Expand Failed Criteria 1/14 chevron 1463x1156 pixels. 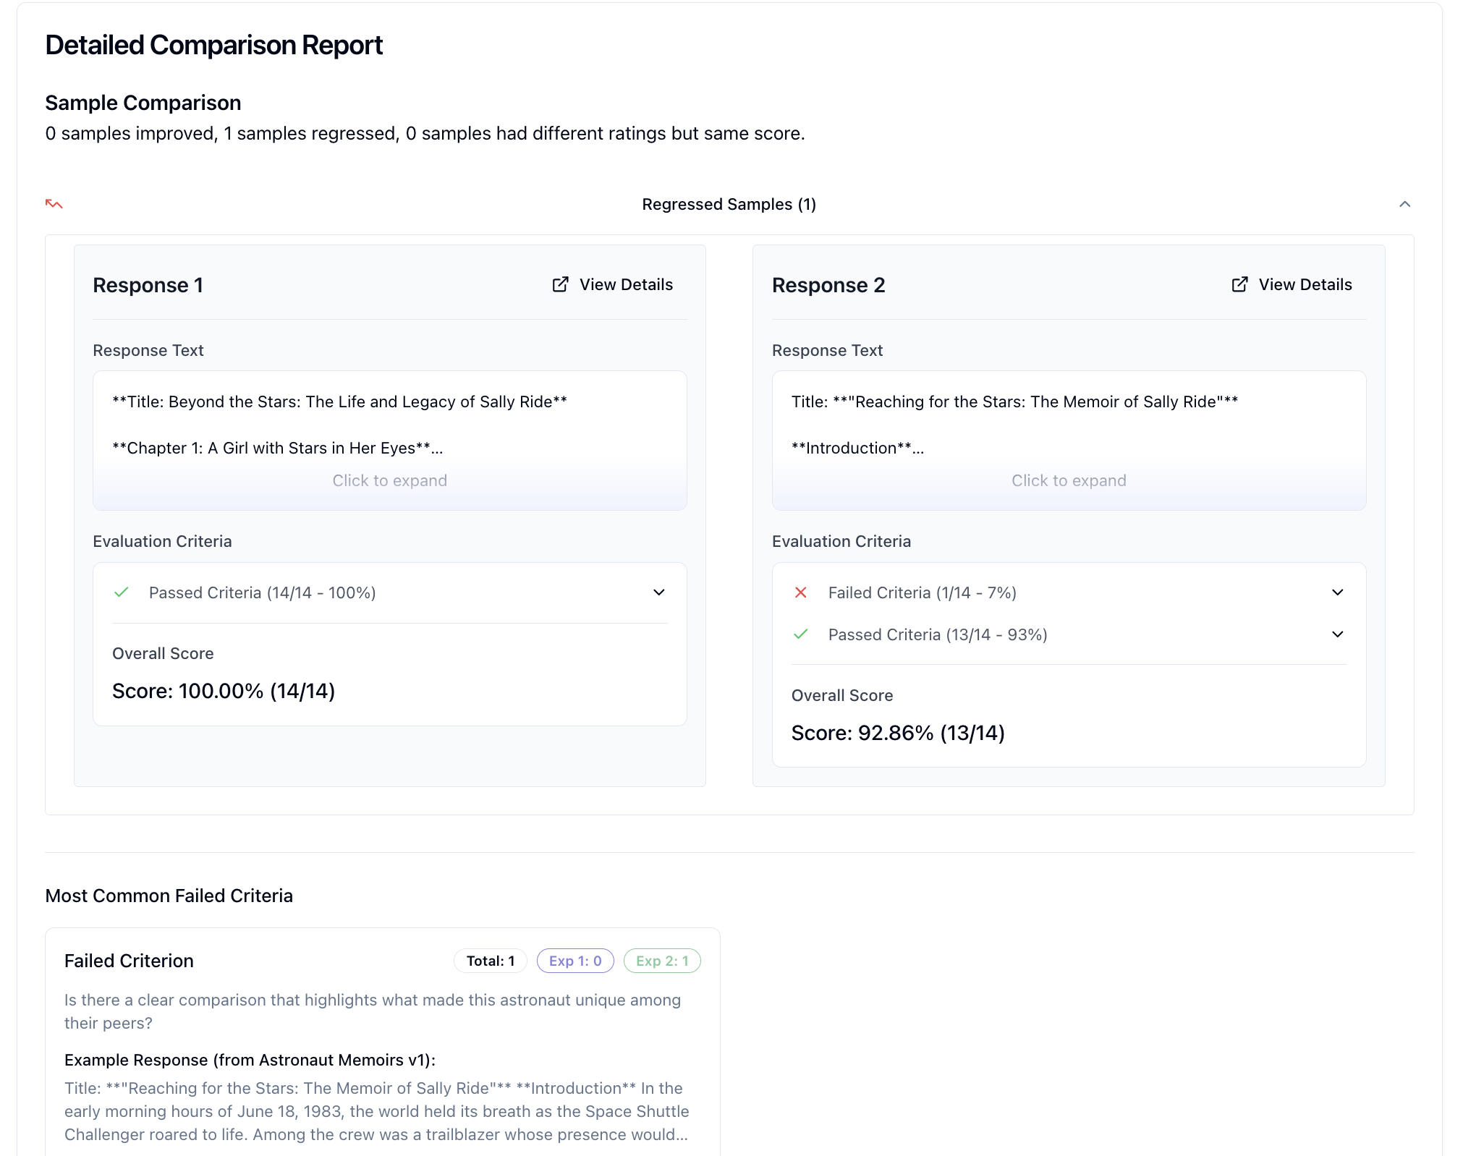tap(1337, 592)
